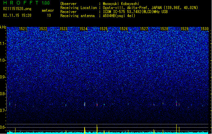Click the tall meteor echo before 1529
The image size is (212, 134).
point(176,103)
